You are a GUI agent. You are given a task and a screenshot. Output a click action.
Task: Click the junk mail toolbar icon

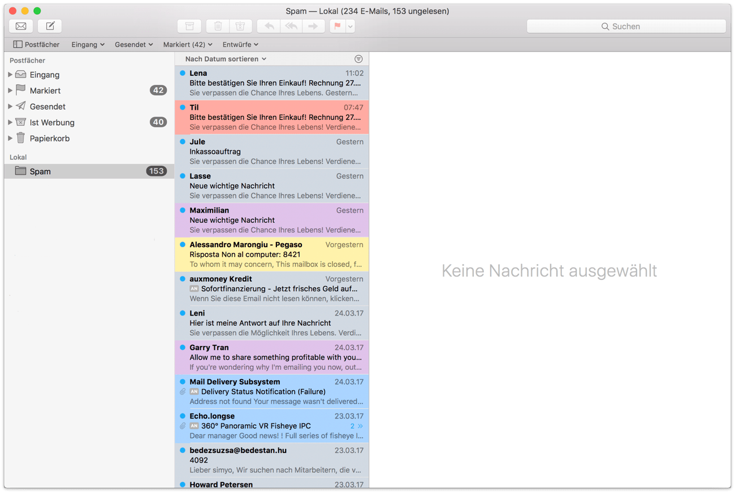pyautogui.click(x=240, y=26)
